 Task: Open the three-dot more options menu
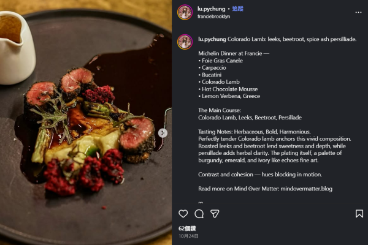(358, 12)
